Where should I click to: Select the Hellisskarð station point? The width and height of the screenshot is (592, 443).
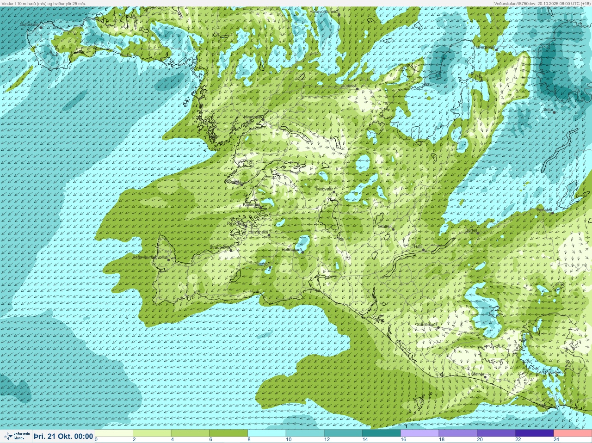(x=302, y=252)
